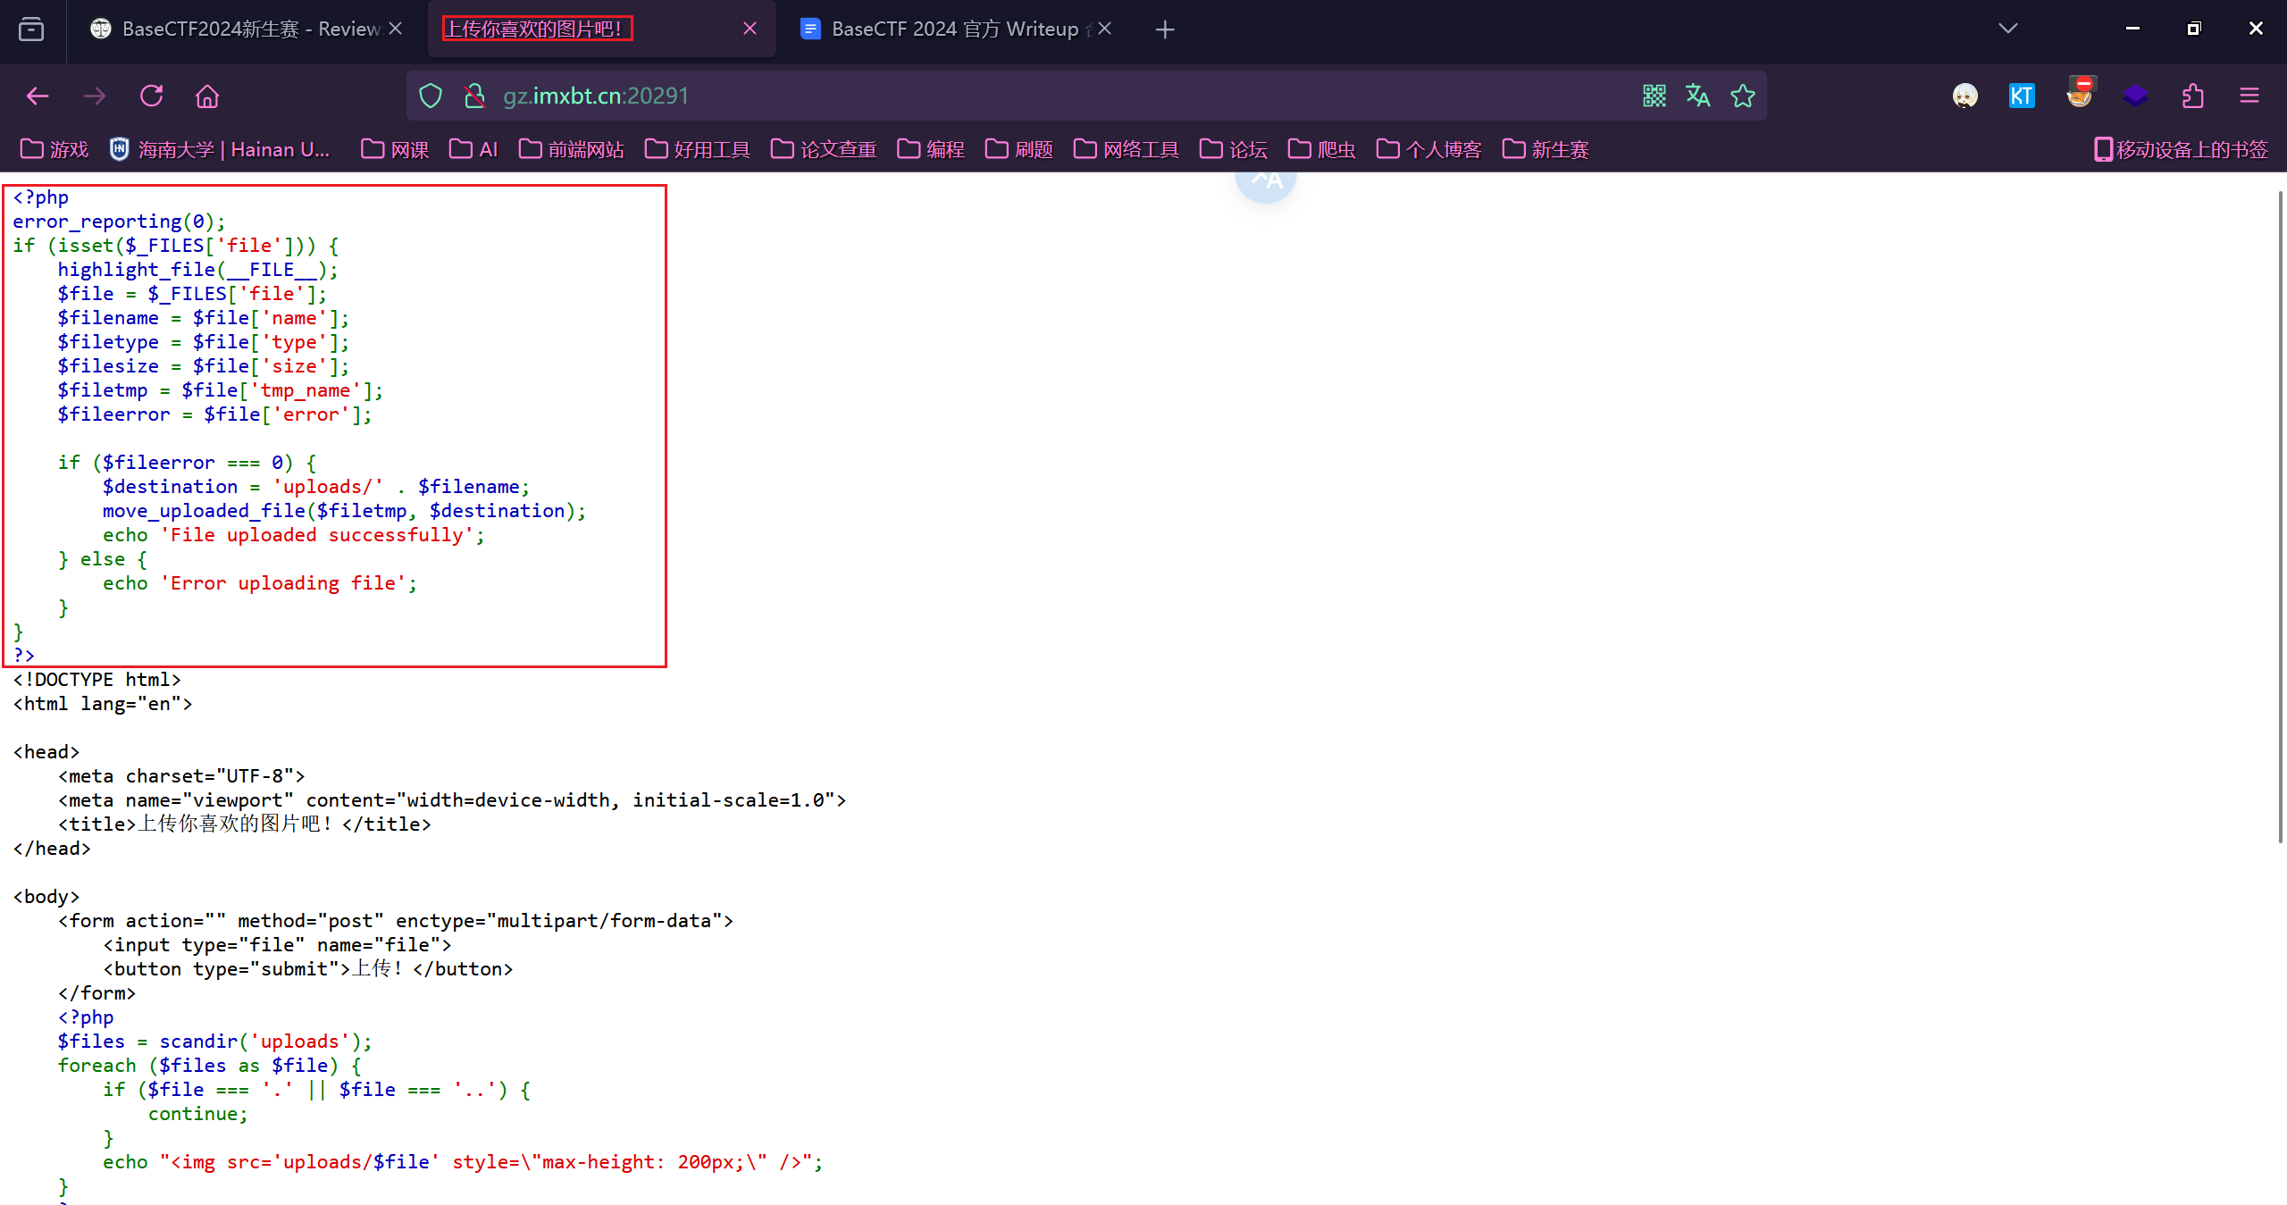Reload the current page
Screen dimensions: 2287x1205
(152, 96)
